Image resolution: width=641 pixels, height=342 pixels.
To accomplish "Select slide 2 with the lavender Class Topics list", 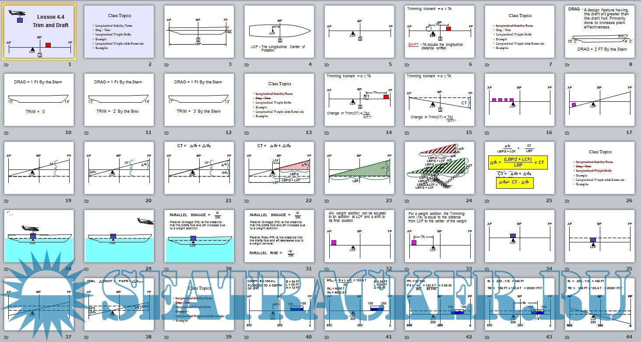I will point(119,31).
